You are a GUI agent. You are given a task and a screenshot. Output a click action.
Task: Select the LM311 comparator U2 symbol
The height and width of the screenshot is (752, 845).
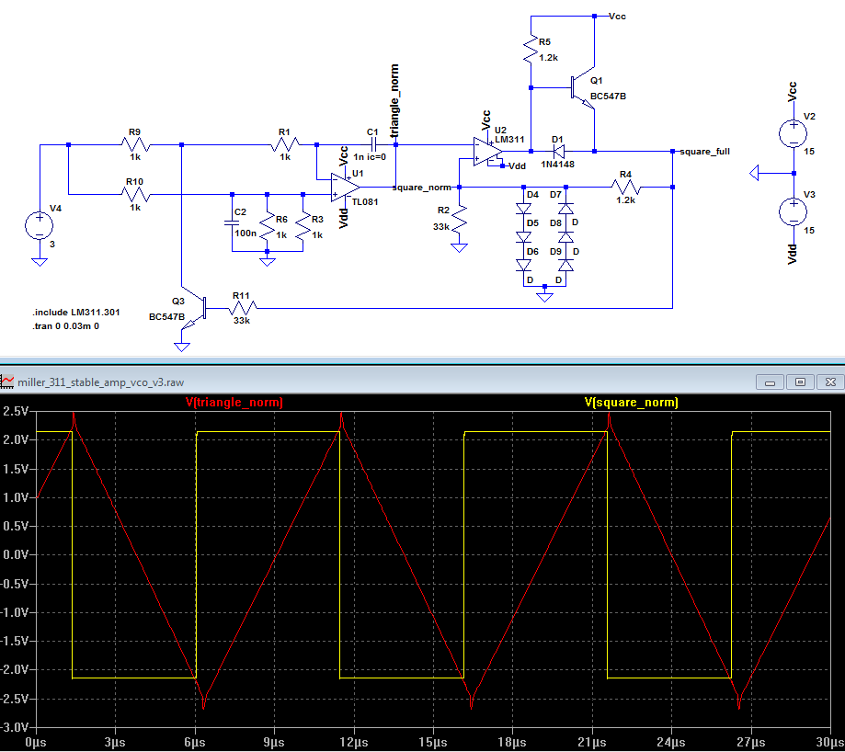coord(487,152)
